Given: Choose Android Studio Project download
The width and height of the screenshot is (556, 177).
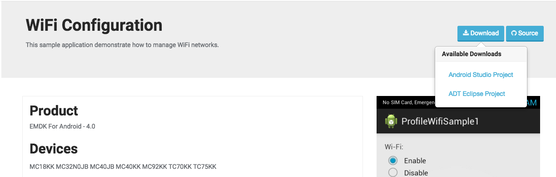Looking at the screenshot, I should (481, 75).
